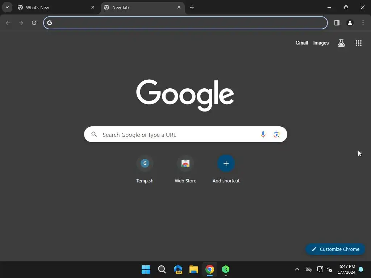Open the Web Store shortcut
This screenshot has height=278, width=371.
tap(185, 169)
